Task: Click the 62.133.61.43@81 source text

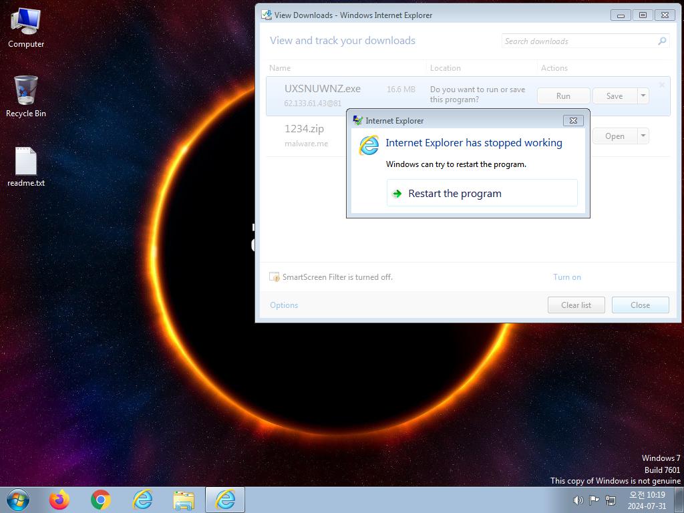Action: pos(313,104)
